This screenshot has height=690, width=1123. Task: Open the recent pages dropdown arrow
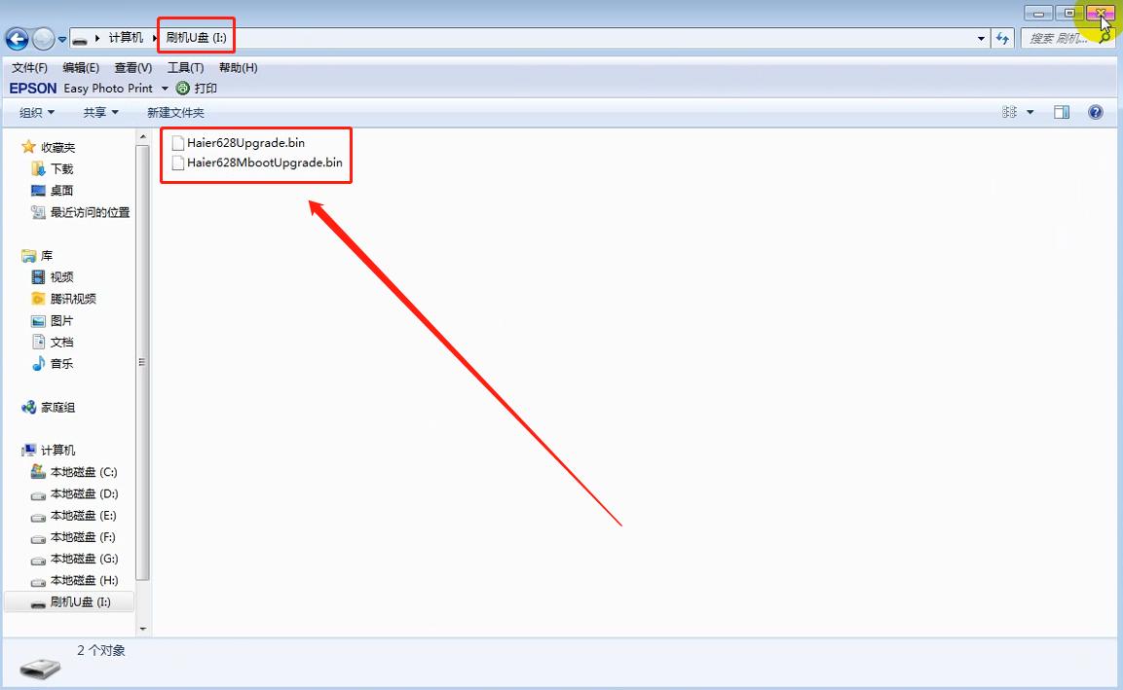(62, 39)
